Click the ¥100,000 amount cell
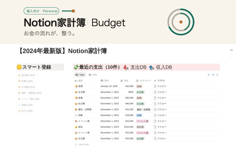This screenshot has width=236, height=147. (127, 127)
